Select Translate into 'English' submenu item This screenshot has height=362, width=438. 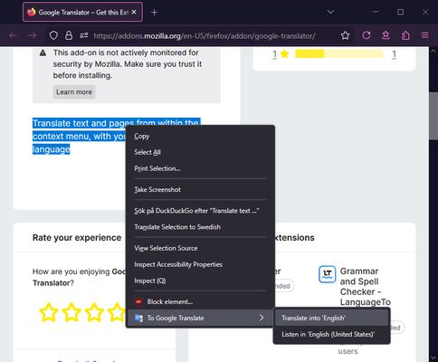tap(331, 318)
